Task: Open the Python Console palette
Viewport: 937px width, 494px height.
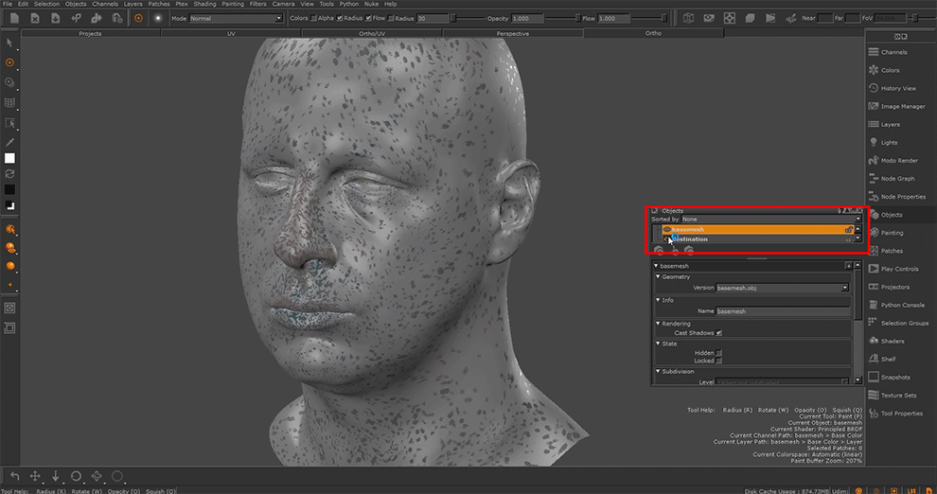Action: pyautogui.click(x=902, y=305)
